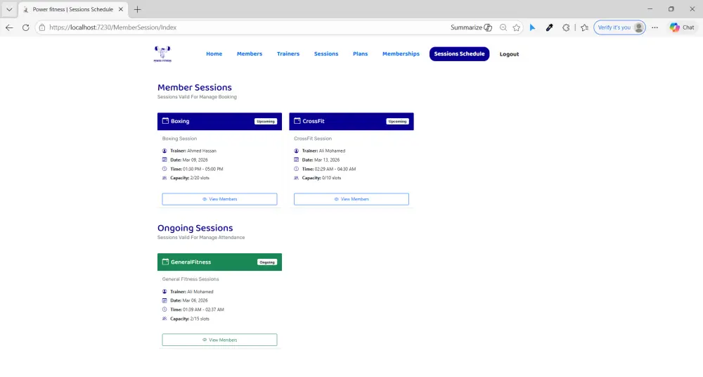The image size is (703, 377).
Task: Click the Verify it's you profile button
Action: (x=619, y=27)
